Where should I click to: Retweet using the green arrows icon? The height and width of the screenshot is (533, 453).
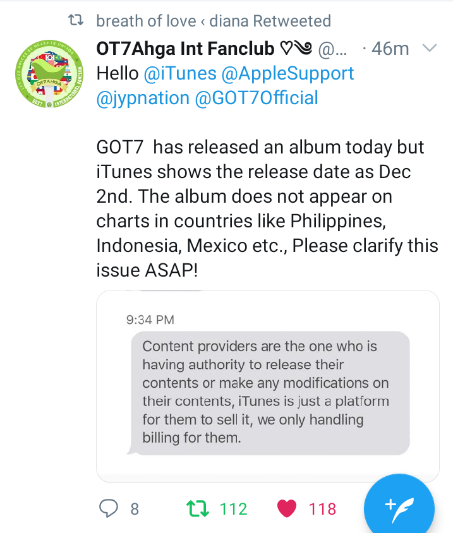click(x=198, y=508)
